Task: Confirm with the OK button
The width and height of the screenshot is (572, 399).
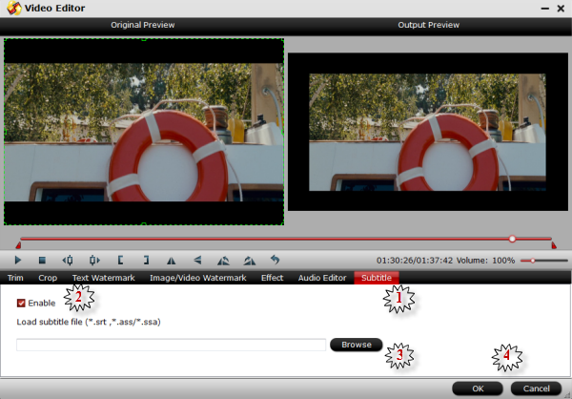Action: pos(478,388)
